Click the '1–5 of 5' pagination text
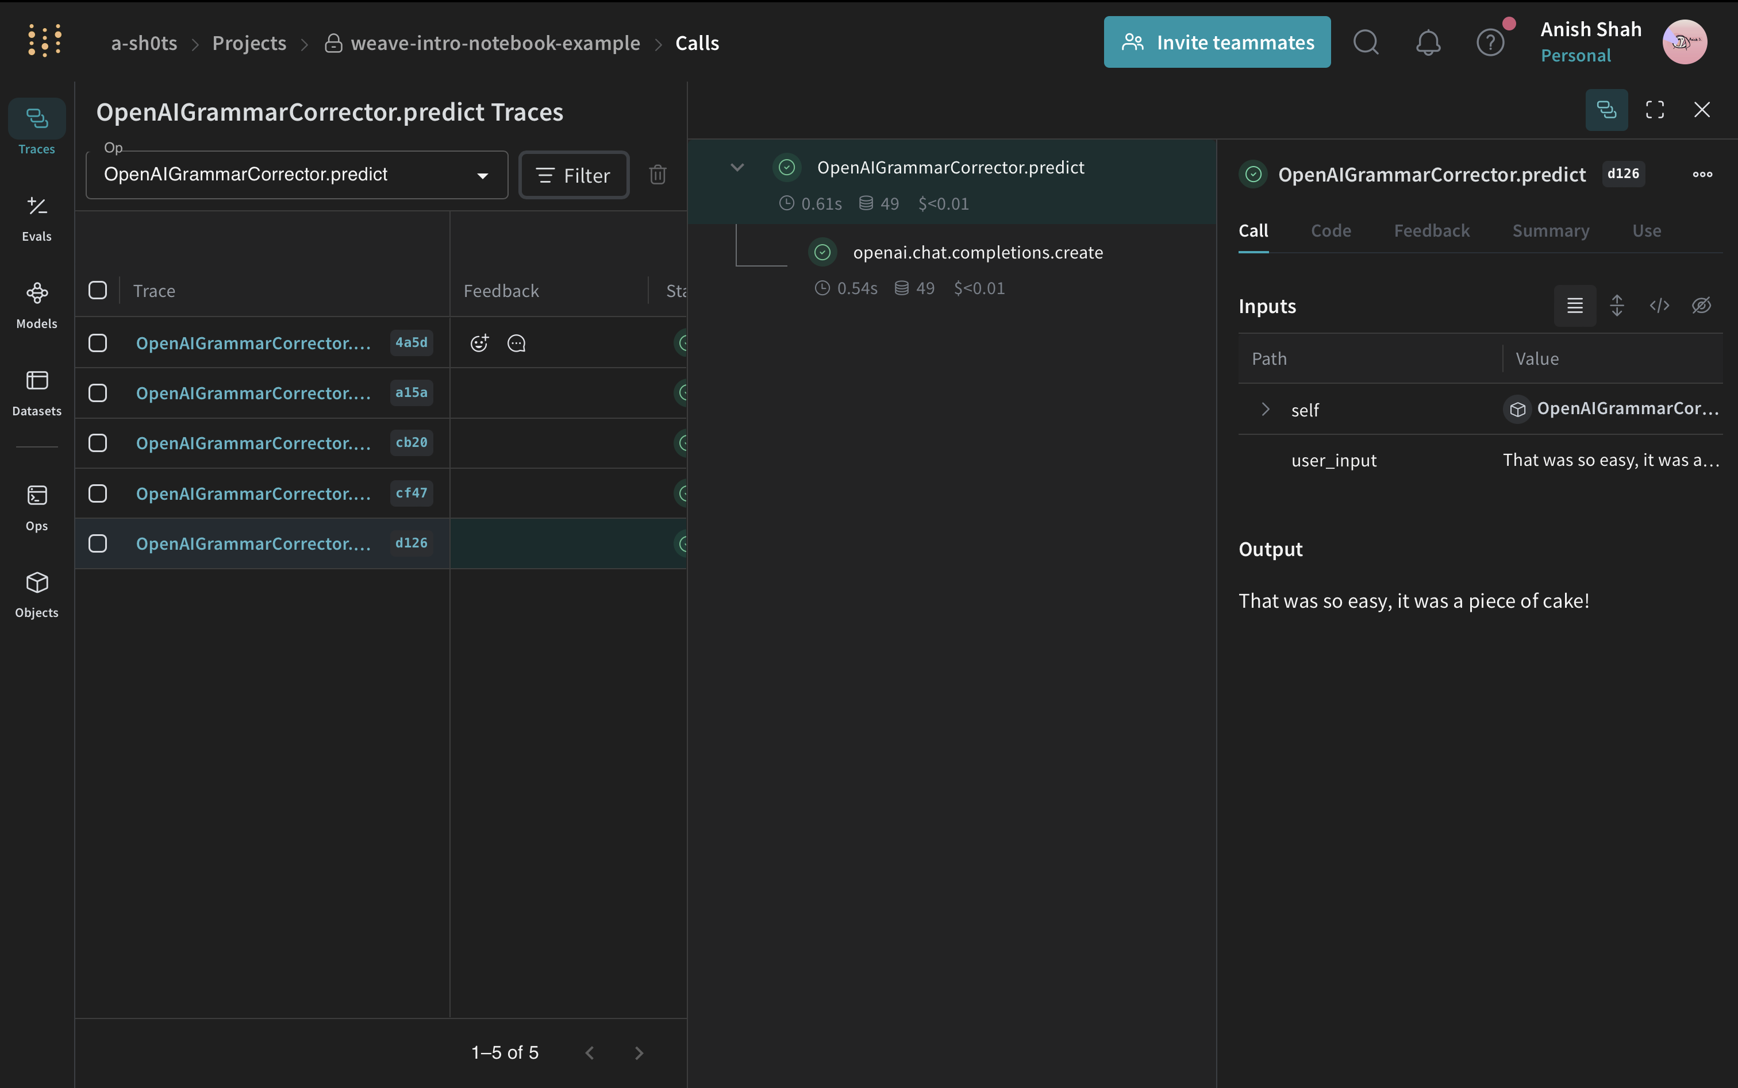This screenshot has height=1088, width=1738. tap(505, 1053)
